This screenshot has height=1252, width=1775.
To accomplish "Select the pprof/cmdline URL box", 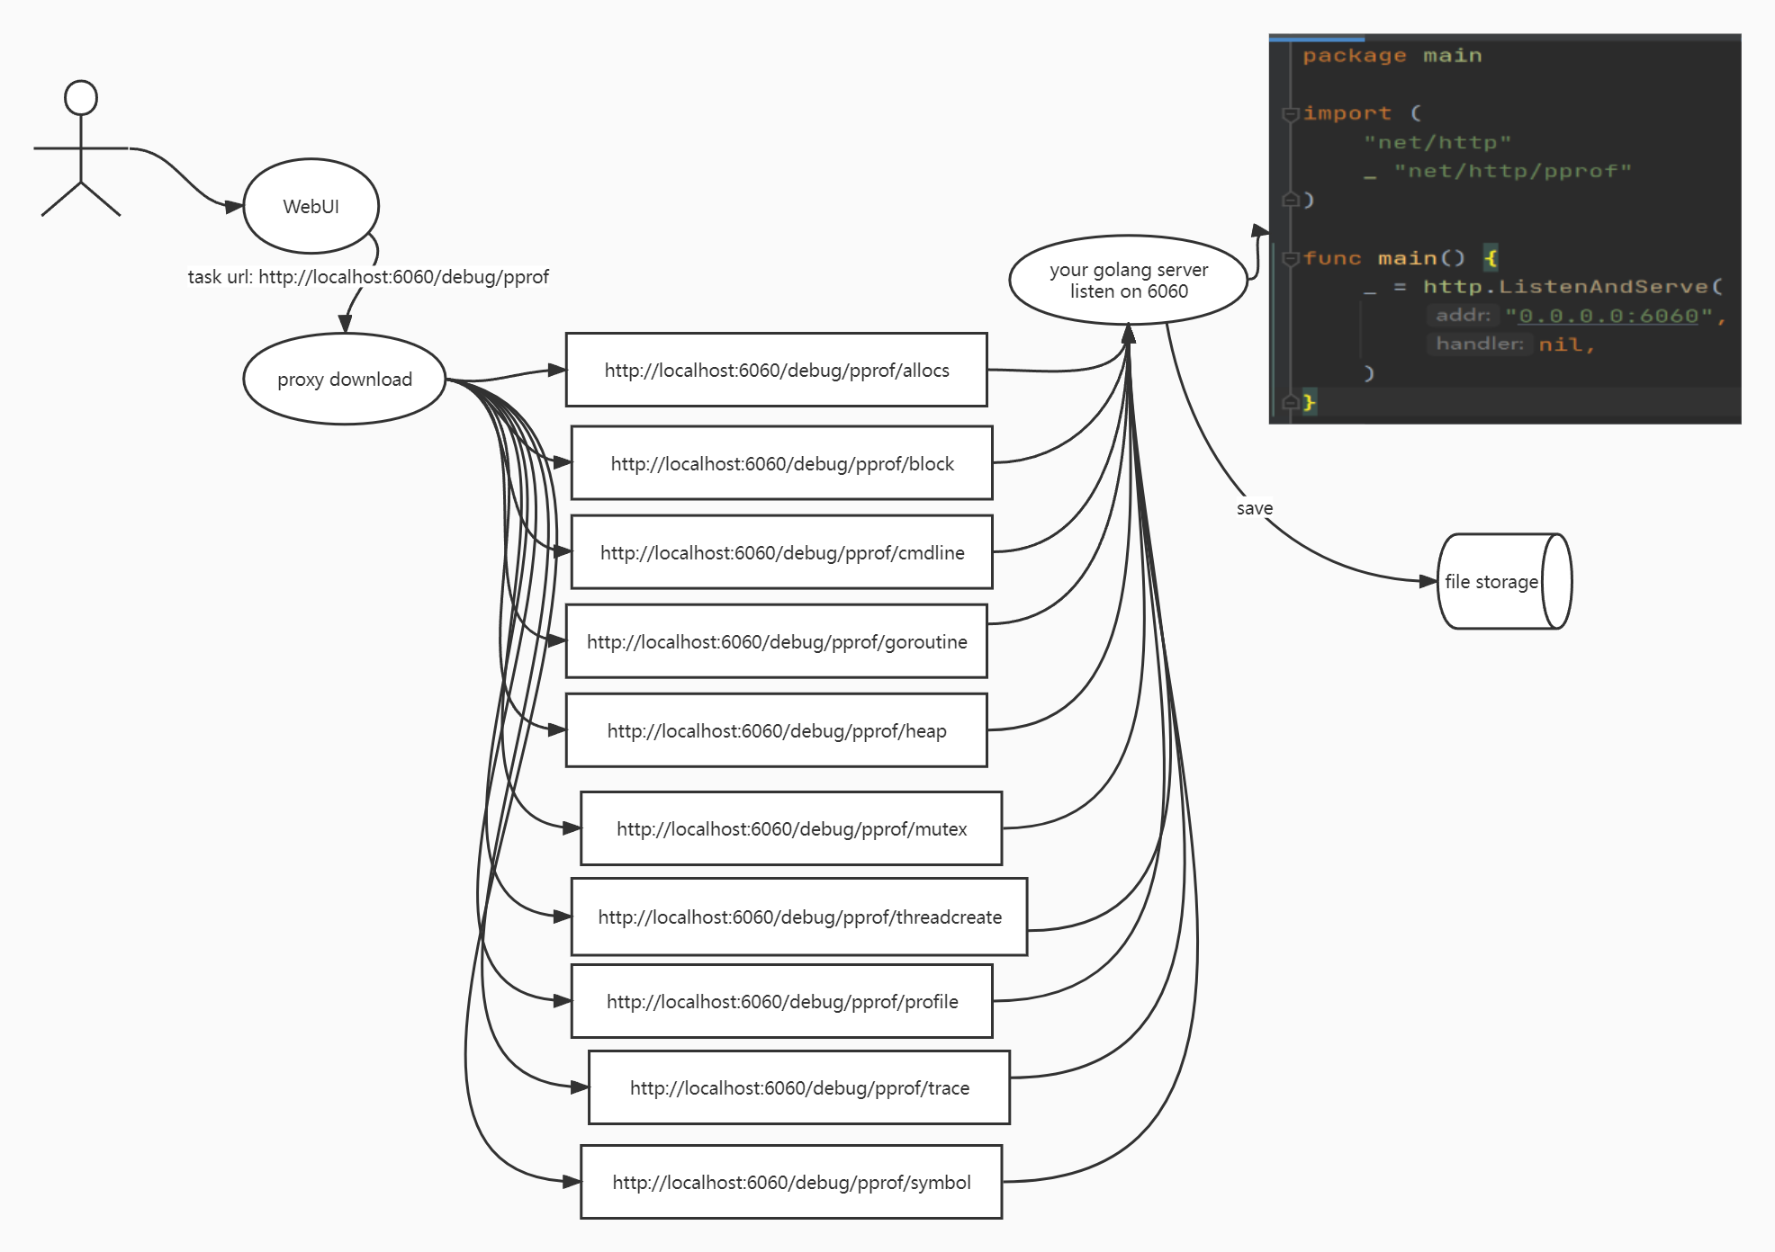I will pos(781,552).
